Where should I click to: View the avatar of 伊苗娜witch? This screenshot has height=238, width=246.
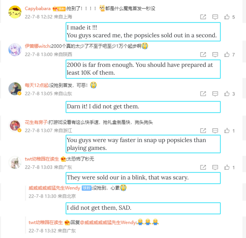pyautogui.click(x=15, y=49)
